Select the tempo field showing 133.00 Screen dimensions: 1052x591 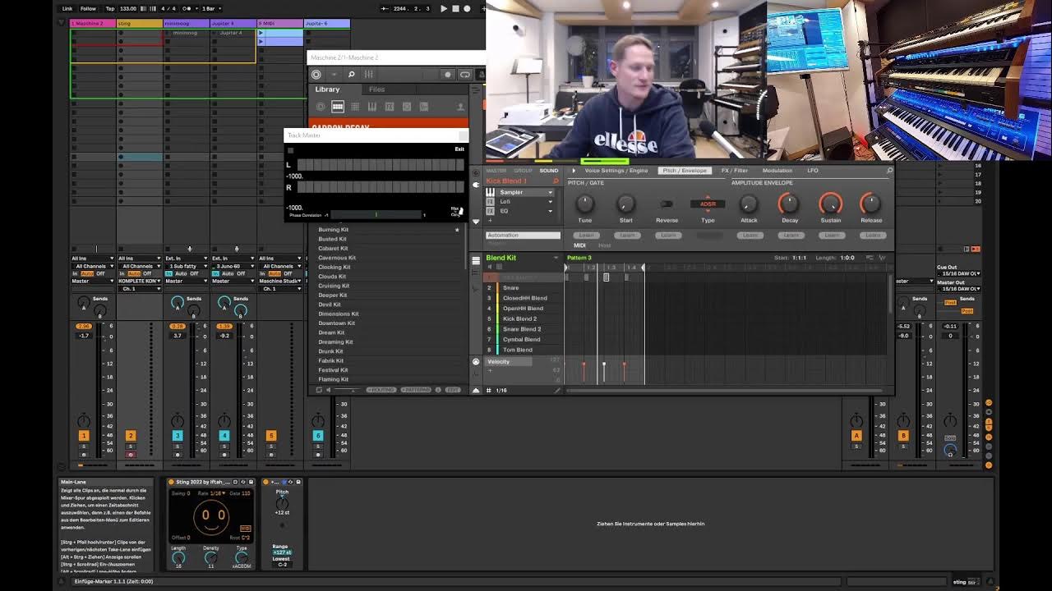click(128, 8)
